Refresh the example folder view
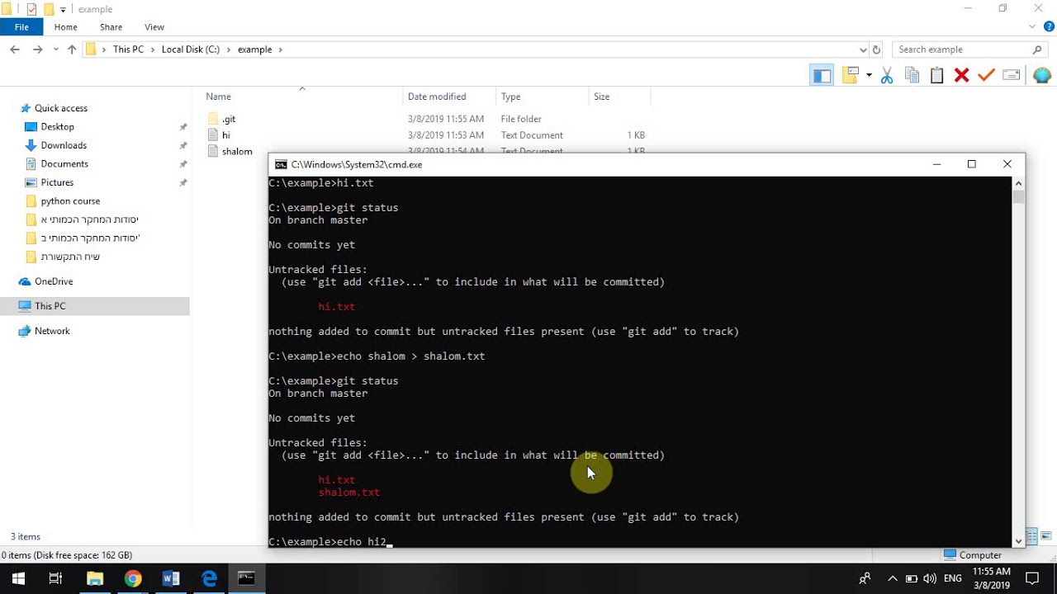The height and width of the screenshot is (594, 1057). coord(876,49)
